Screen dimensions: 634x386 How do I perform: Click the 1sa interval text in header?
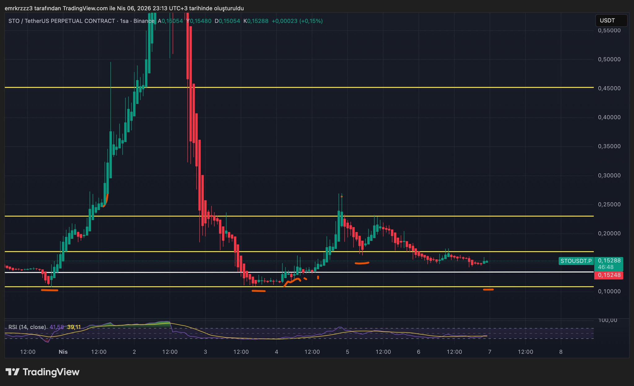(124, 21)
